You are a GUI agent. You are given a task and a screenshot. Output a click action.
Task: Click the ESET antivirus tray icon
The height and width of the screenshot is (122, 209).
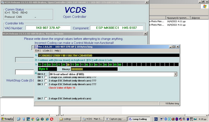pos(169,119)
